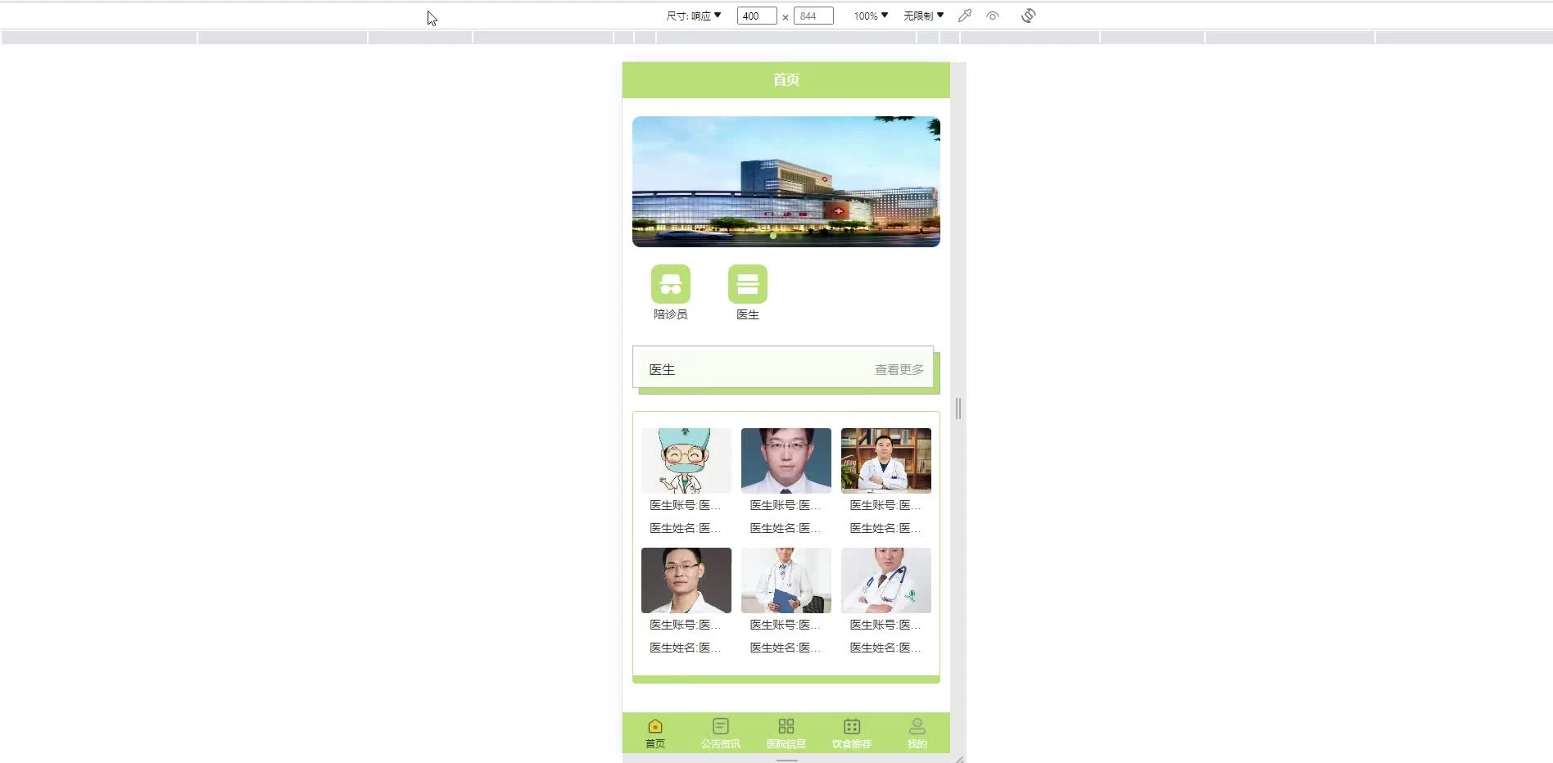
Task: Click the right-edge viewport resize handle
Action: click(x=958, y=409)
